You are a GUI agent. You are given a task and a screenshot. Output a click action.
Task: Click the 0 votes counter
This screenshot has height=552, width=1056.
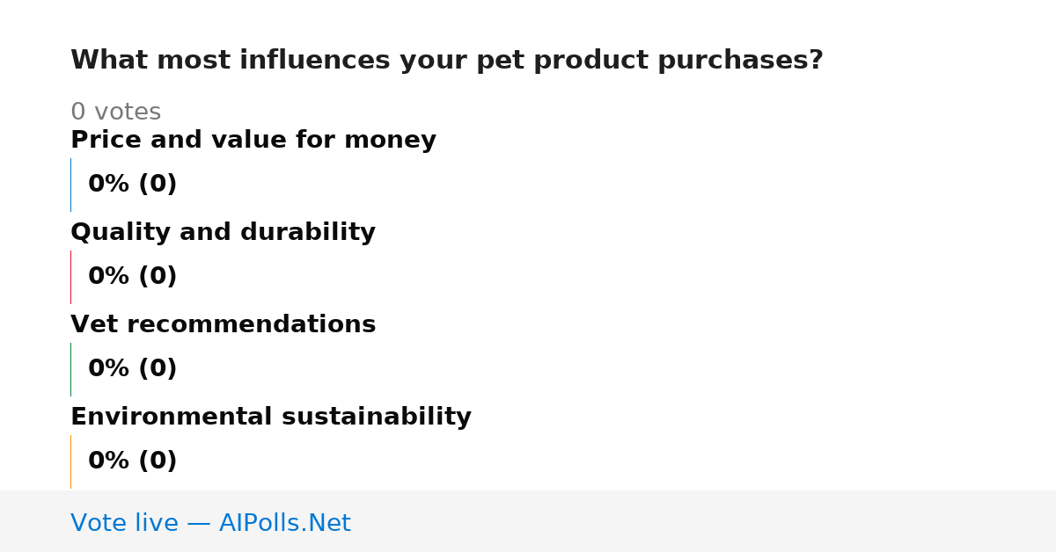tap(115, 113)
